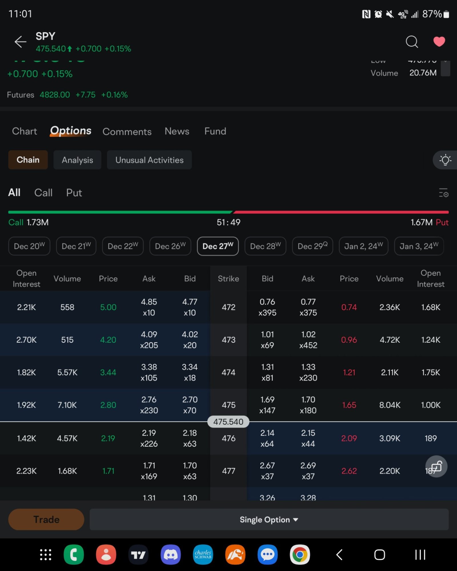Open the recent apps navigation button
This screenshot has height=571, width=457.
point(420,555)
